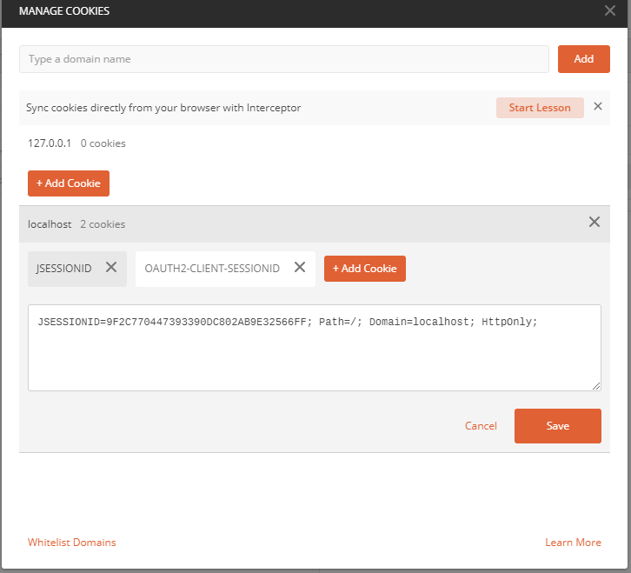Click the Add domain button
Screen dimensions: 631x573
tap(583, 59)
